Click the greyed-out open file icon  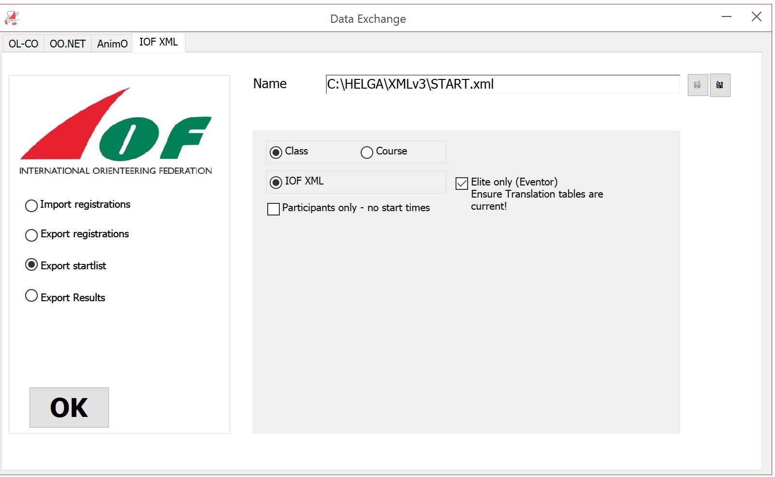[x=698, y=85]
